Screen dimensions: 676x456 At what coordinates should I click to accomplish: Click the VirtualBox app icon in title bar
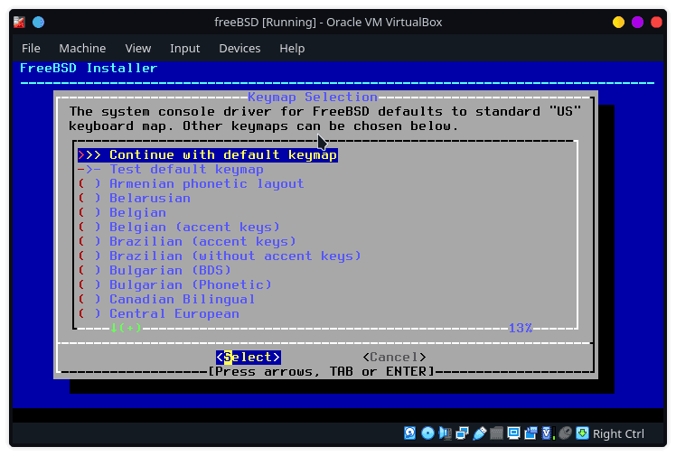point(19,22)
